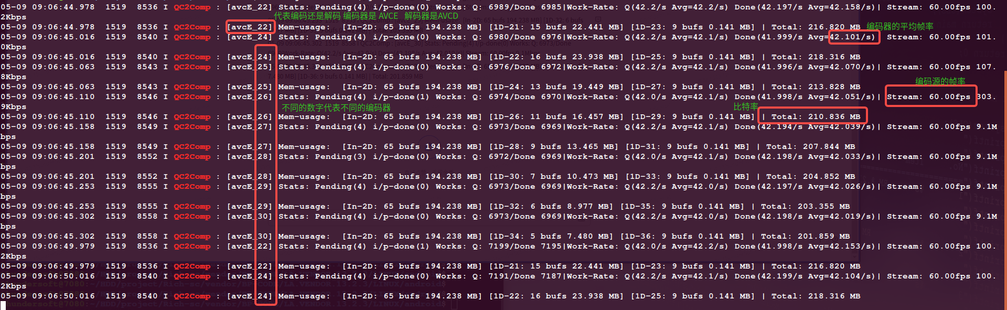This screenshot has width=1007, height=310.
Task: Click the green 编码器的平均帧率 annotation
Action: coord(900,26)
